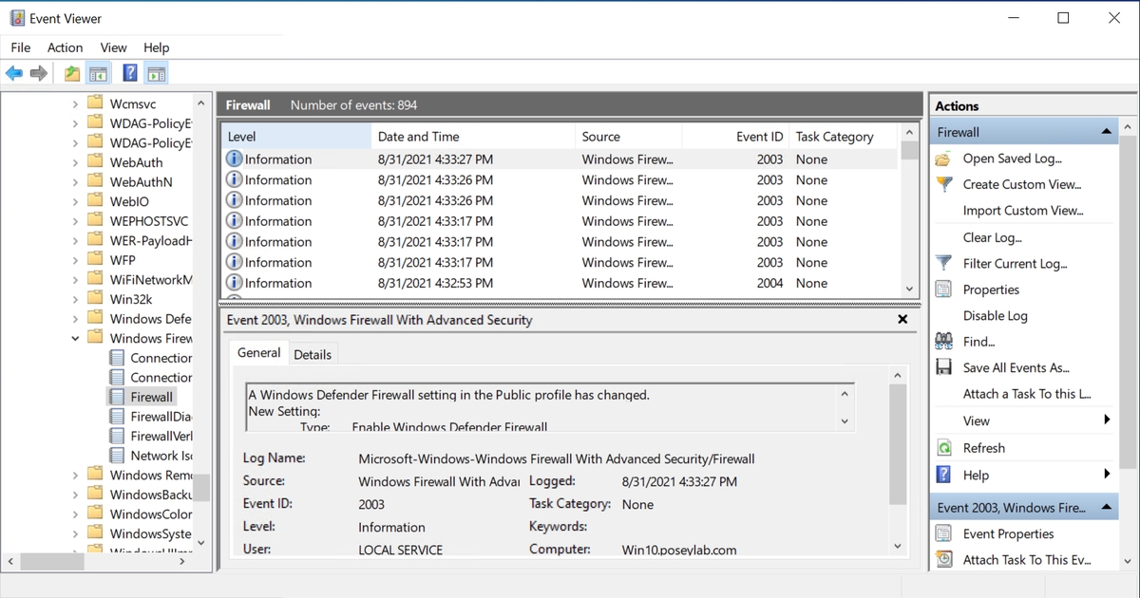Click the Refresh icon in Actions pane
This screenshot has height=598, width=1140.
pos(944,447)
